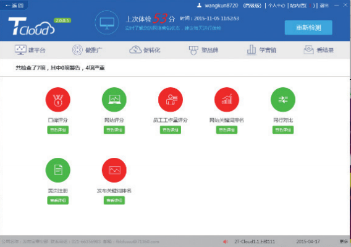Go to the 学营销 tab
The width and height of the screenshot is (351, 247).
point(261,50)
